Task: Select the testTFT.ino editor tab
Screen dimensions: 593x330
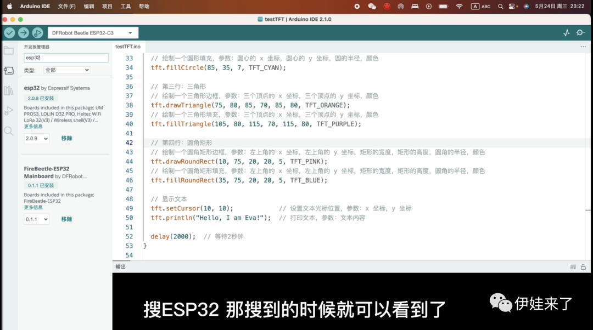Action: 128,47
